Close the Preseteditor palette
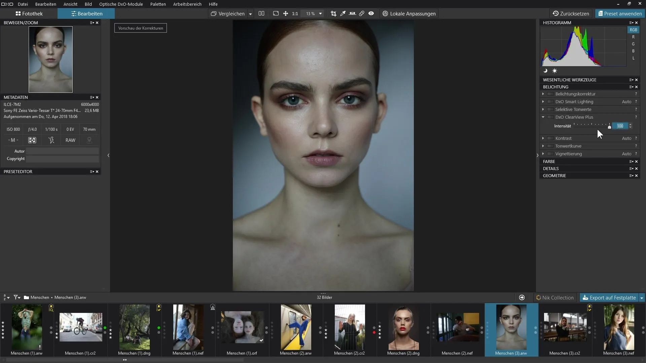Screen dimensions: 646x363 (x=97, y=171)
